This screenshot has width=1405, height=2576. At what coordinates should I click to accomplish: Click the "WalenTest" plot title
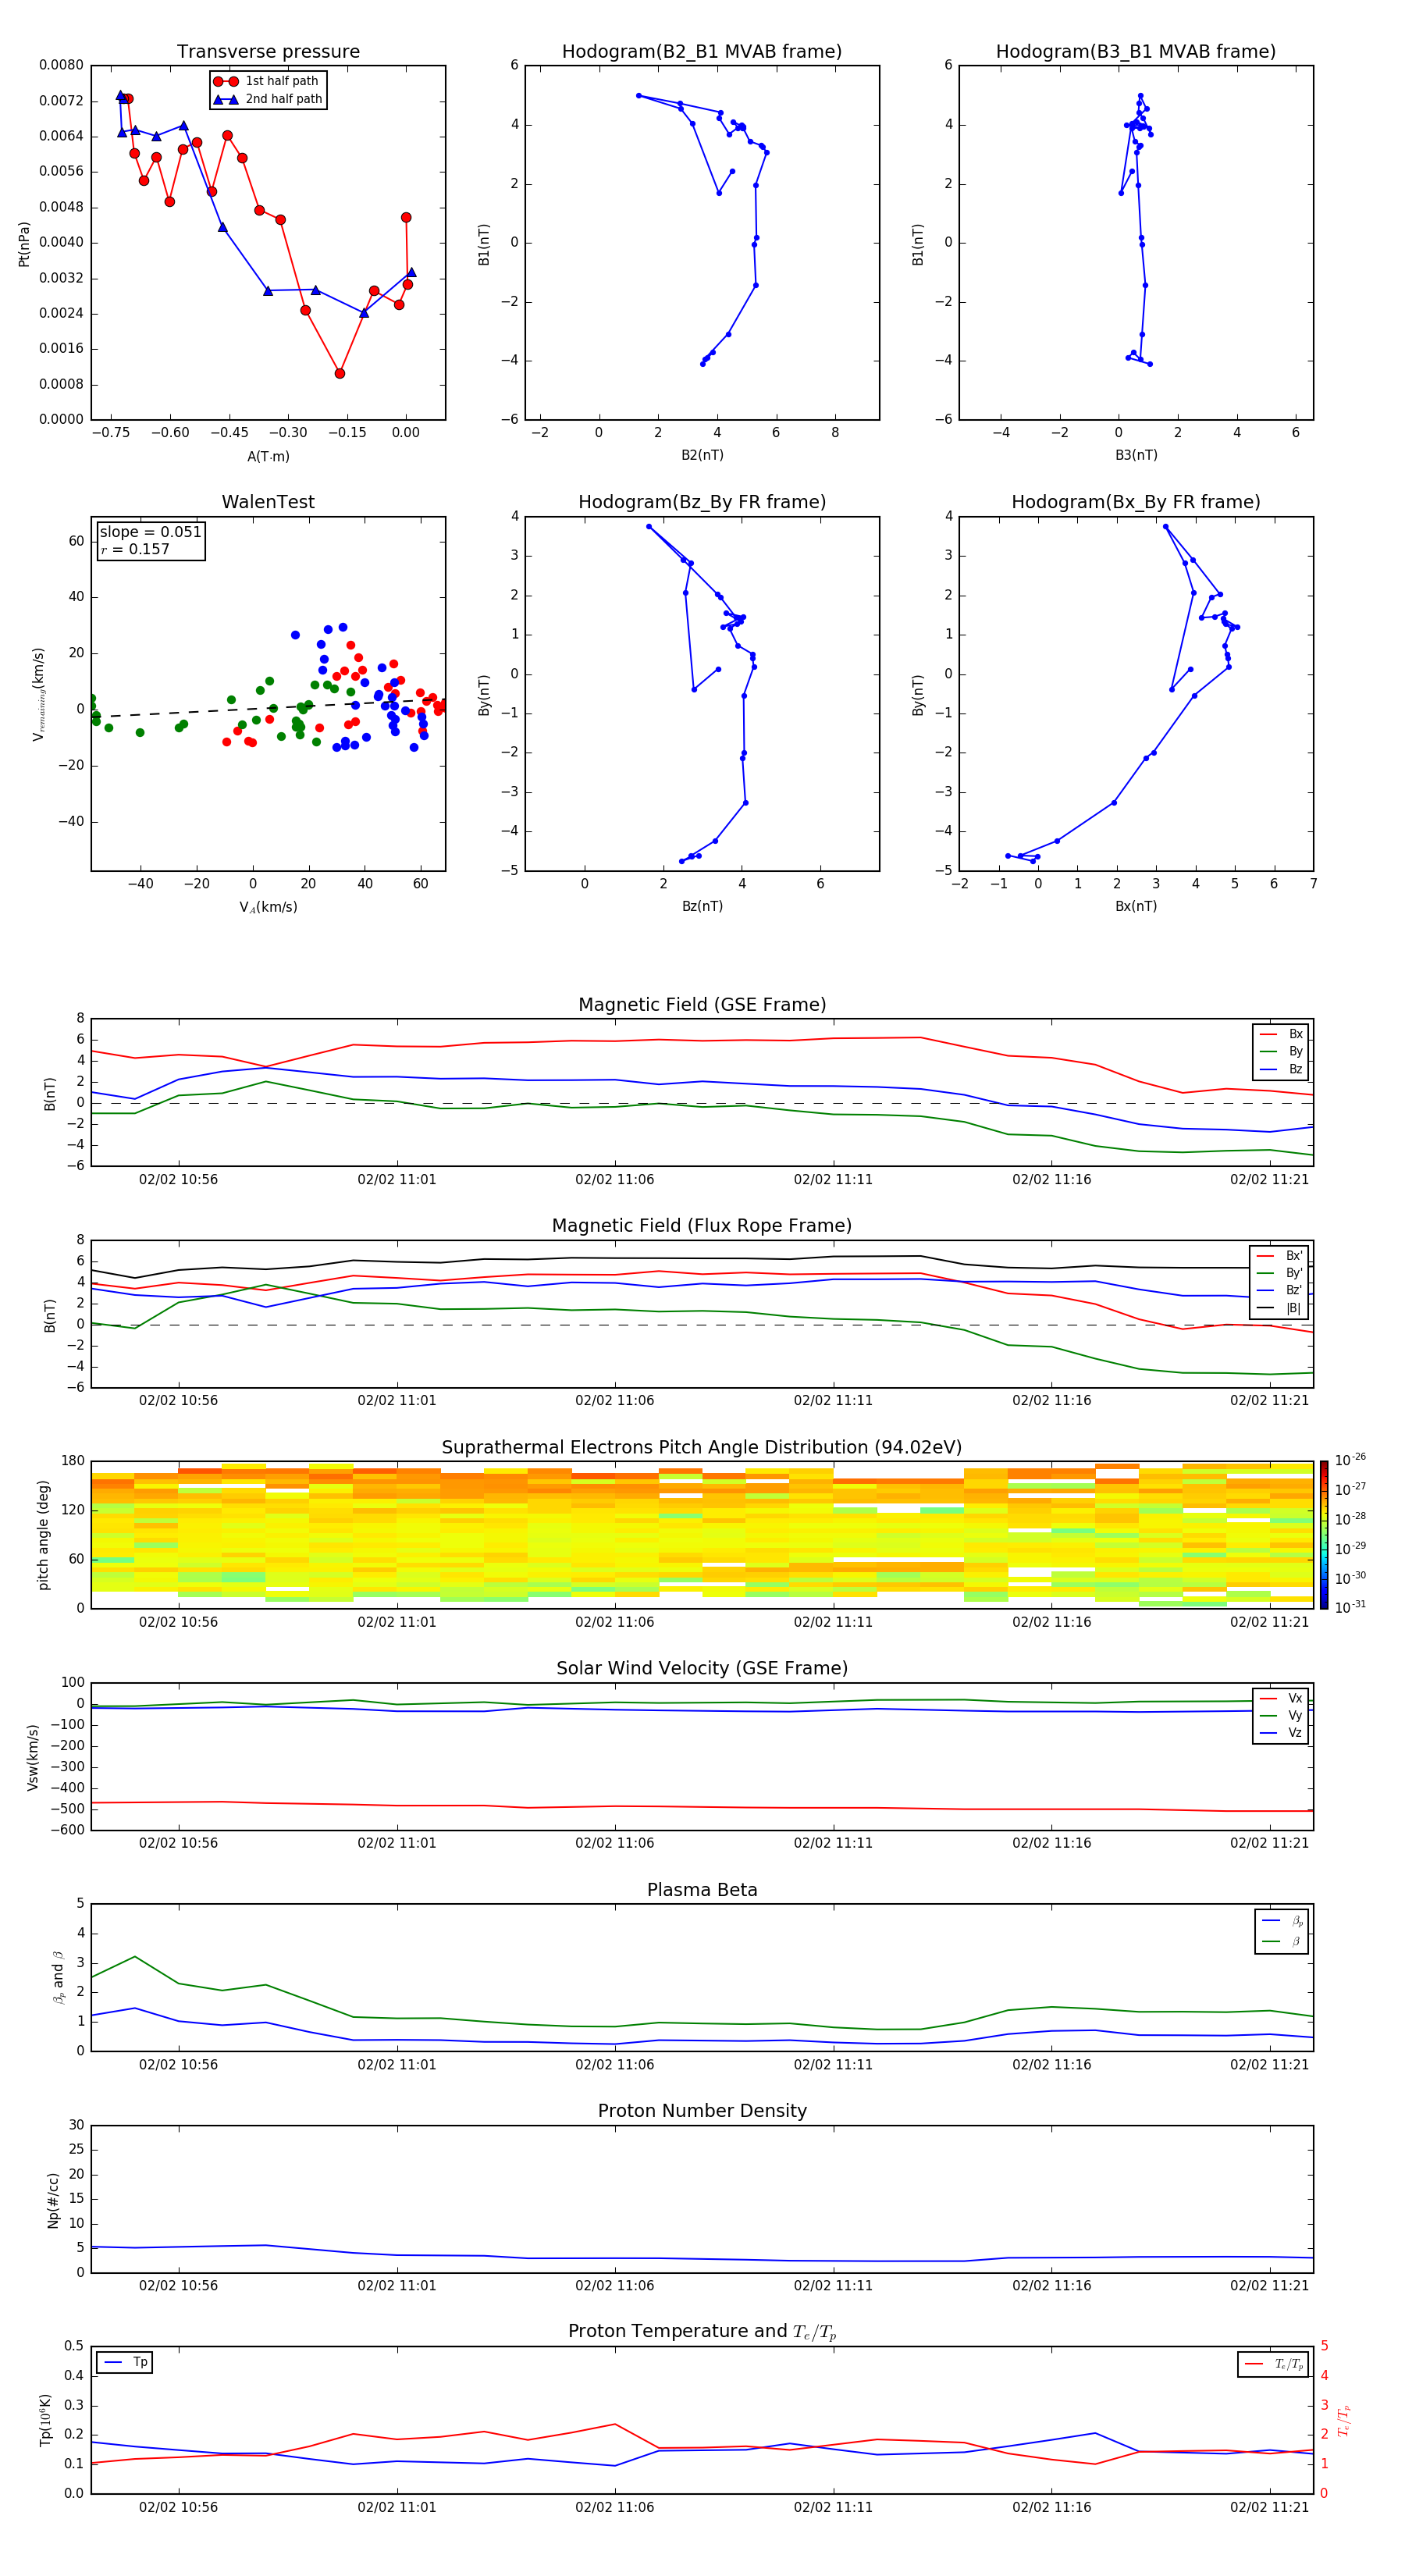(268, 502)
